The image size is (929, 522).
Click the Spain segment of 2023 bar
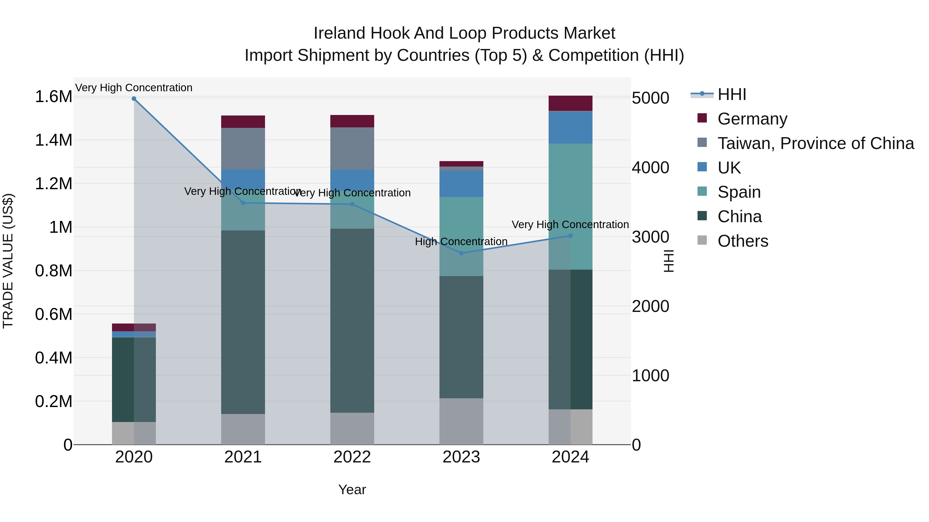click(x=461, y=237)
